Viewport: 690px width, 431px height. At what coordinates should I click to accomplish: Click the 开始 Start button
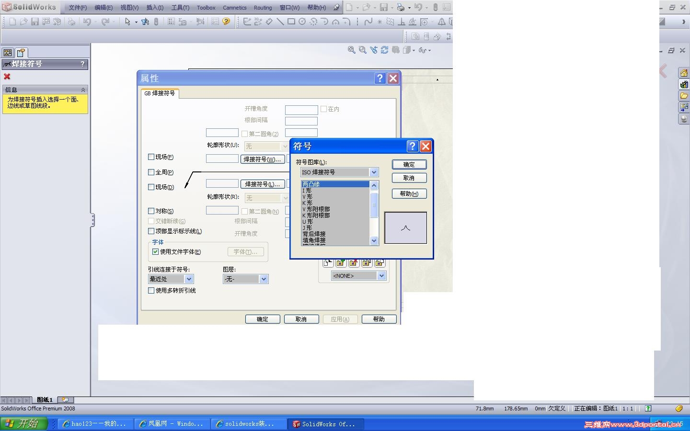pyautogui.click(x=24, y=424)
